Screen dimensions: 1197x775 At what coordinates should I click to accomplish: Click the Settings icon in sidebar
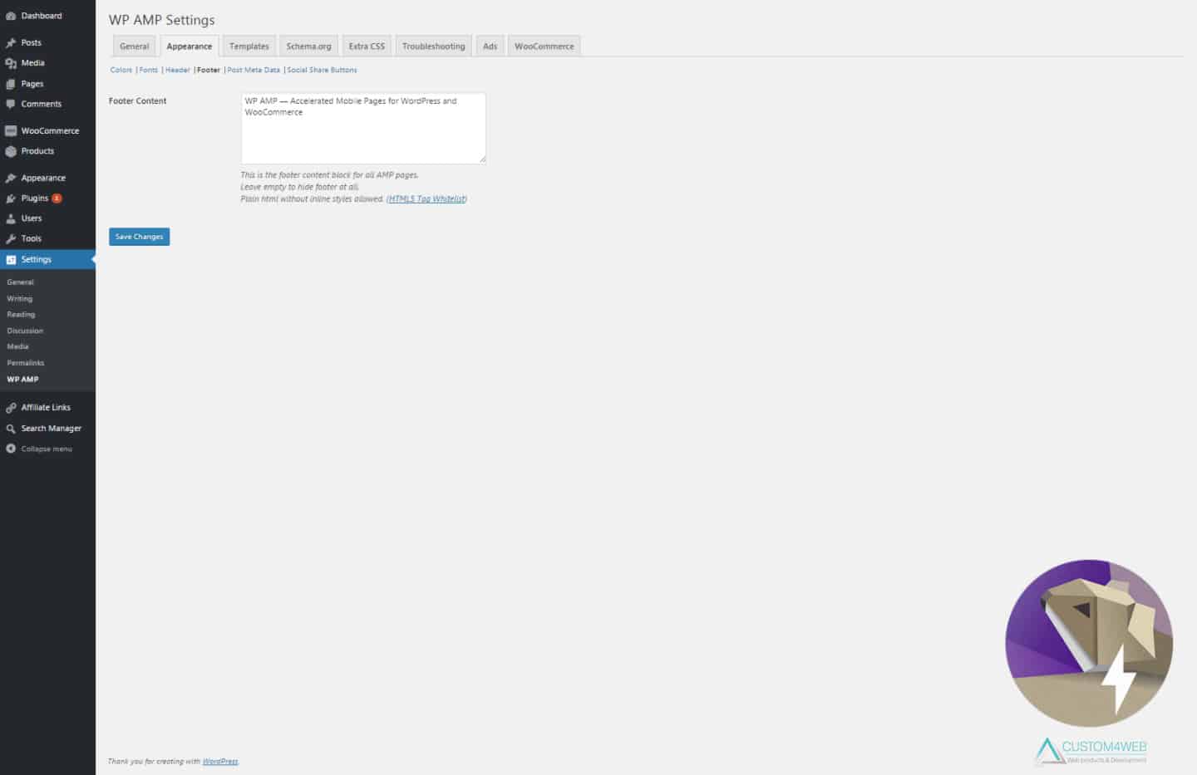[x=11, y=260]
